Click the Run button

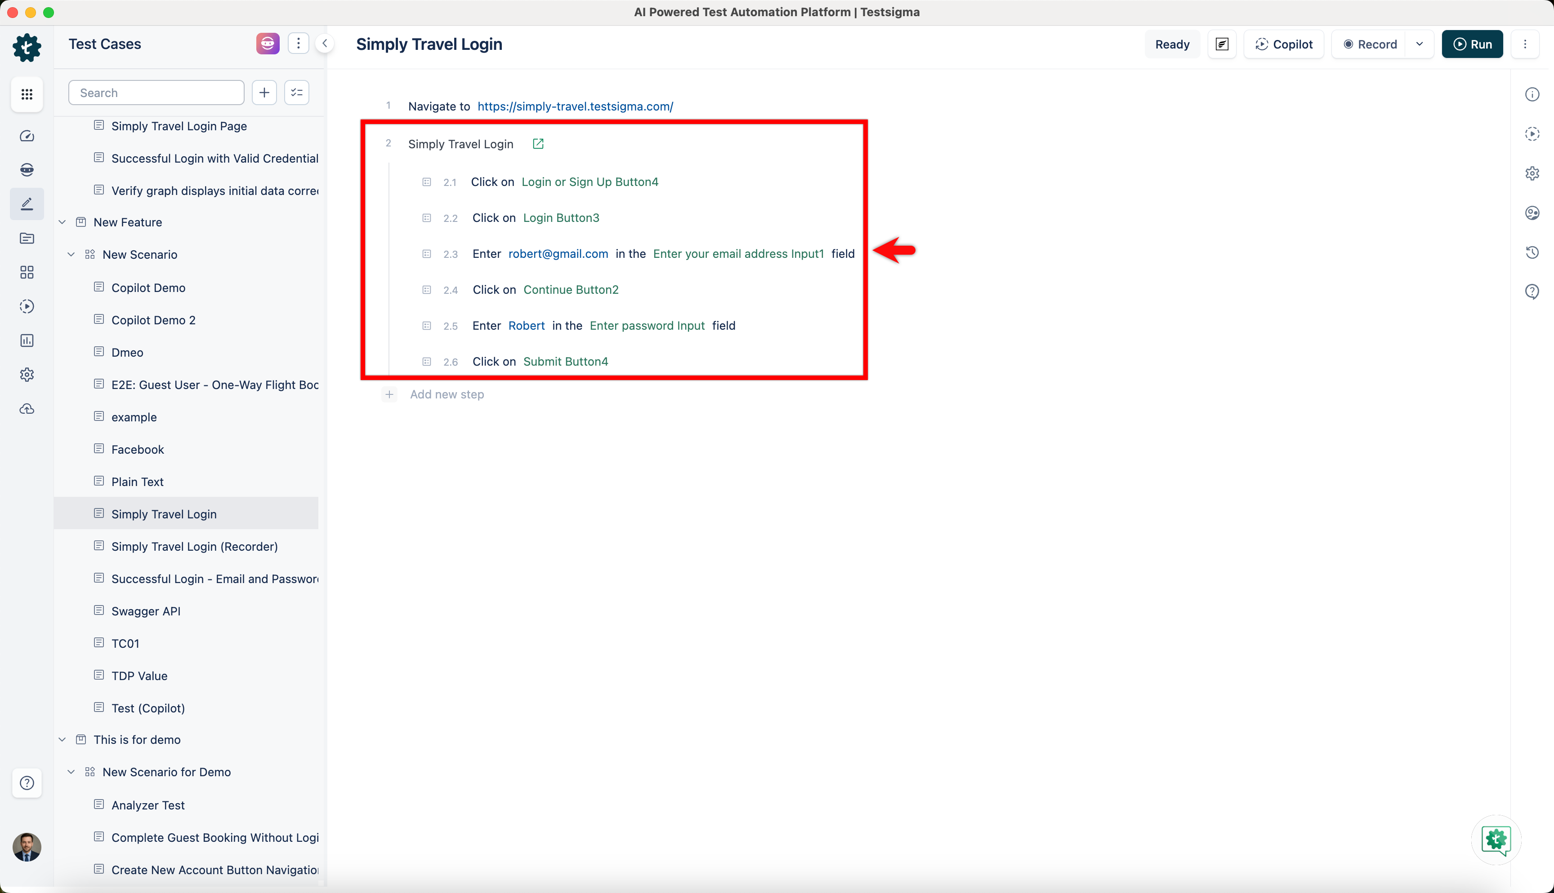[1472, 44]
